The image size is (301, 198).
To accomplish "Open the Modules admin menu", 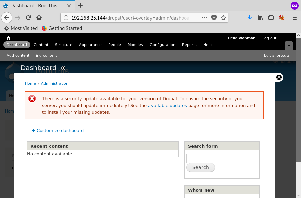I will click(135, 45).
